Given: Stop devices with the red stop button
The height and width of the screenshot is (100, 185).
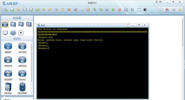Looking at the screenshot, I should [120, 9].
